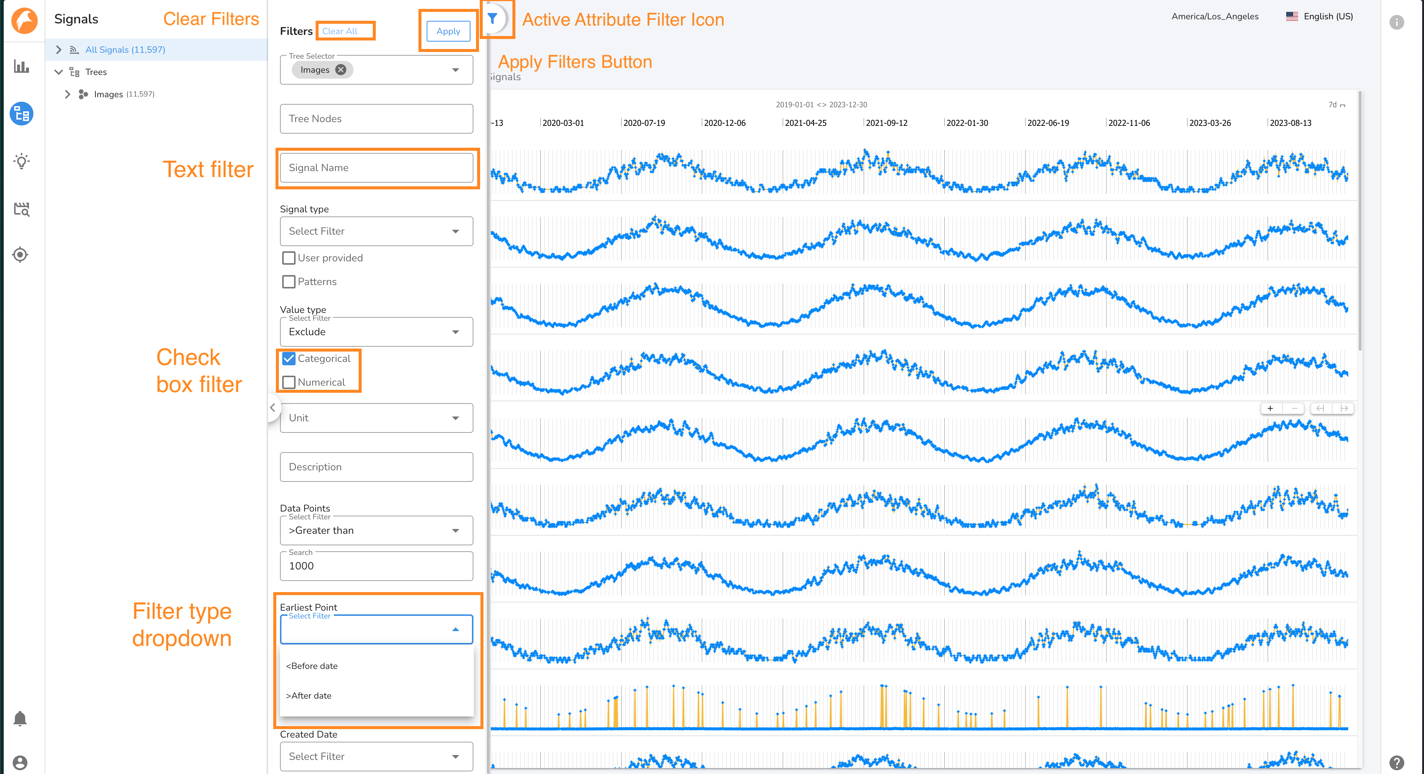The width and height of the screenshot is (1424, 774).
Task: Click the Tree Nodes input field
Action: click(x=377, y=119)
